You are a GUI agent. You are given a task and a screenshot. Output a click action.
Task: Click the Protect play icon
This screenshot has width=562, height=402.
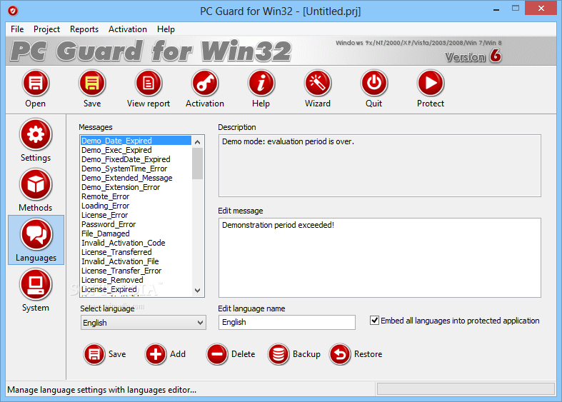point(431,83)
